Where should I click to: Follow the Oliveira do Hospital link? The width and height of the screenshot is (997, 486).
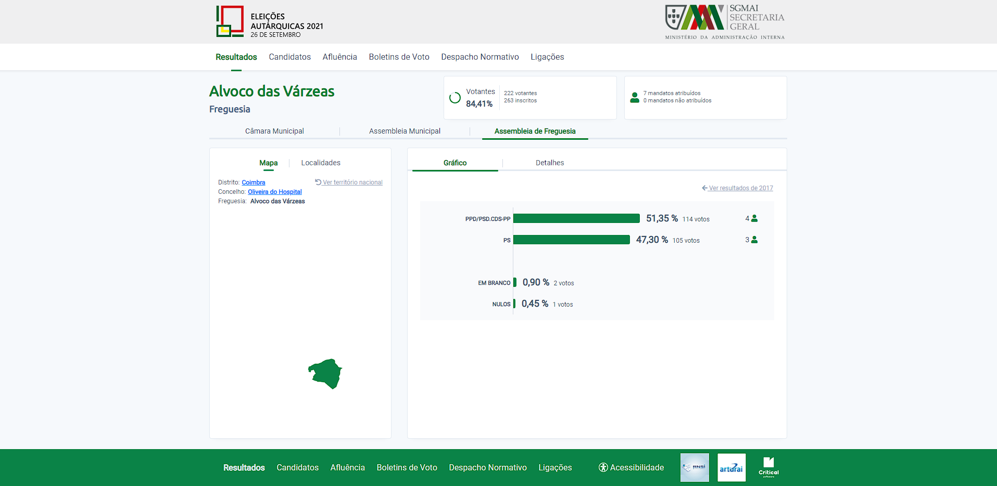(274, 192)
